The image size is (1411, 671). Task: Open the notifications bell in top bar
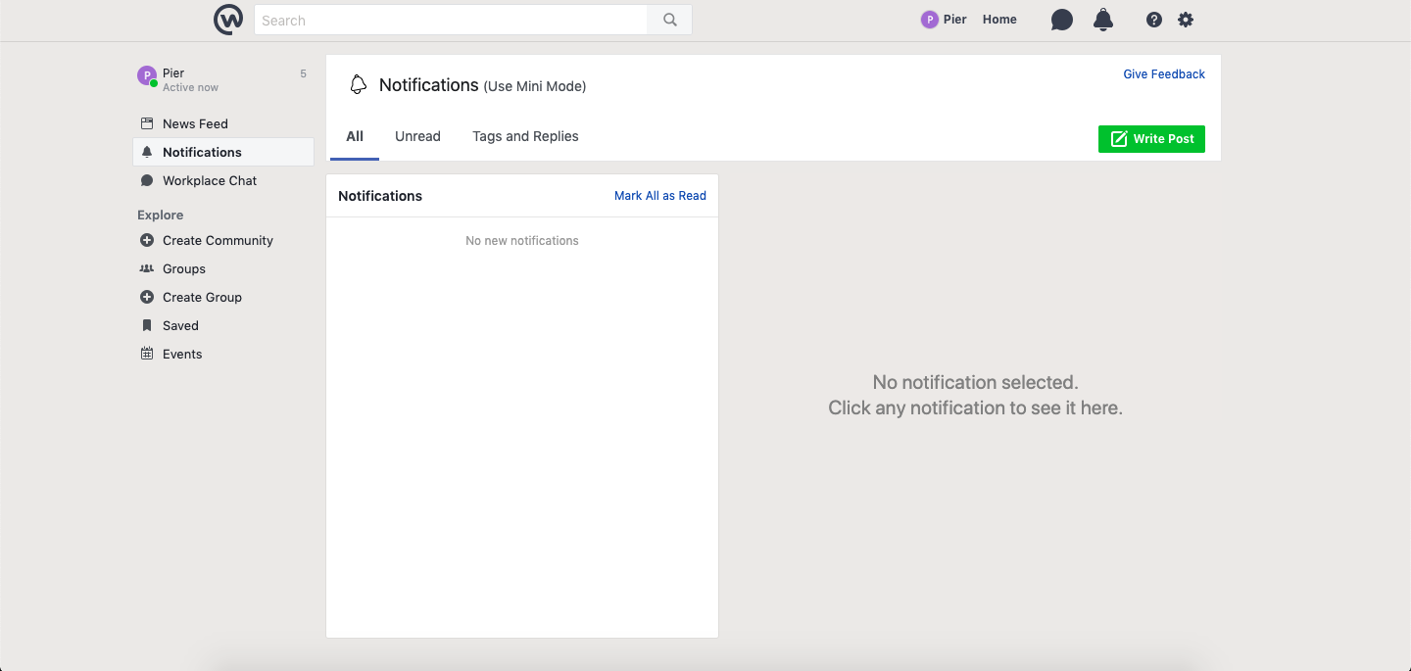pos(1103,20)
